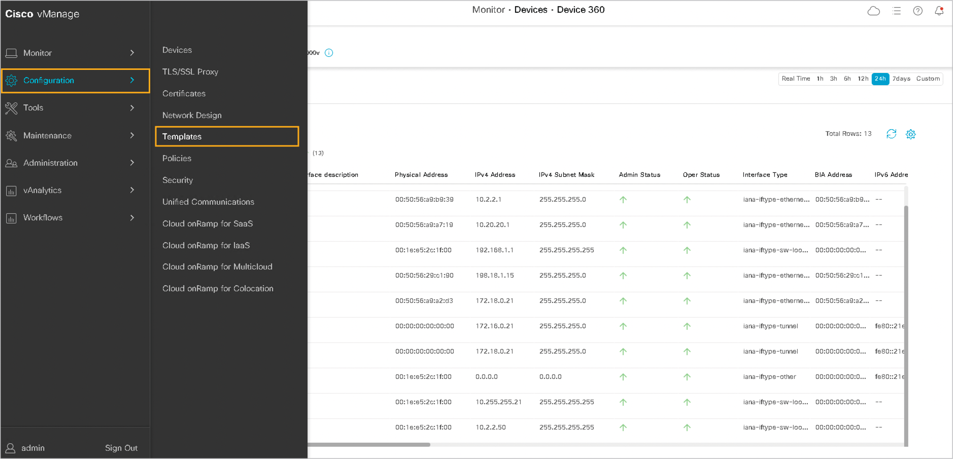Click cell with MAC 00:50:56:a9:b9:39

(424, 200)
